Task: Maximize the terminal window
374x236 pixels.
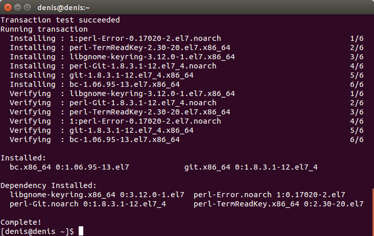Action: coord(28,8)
